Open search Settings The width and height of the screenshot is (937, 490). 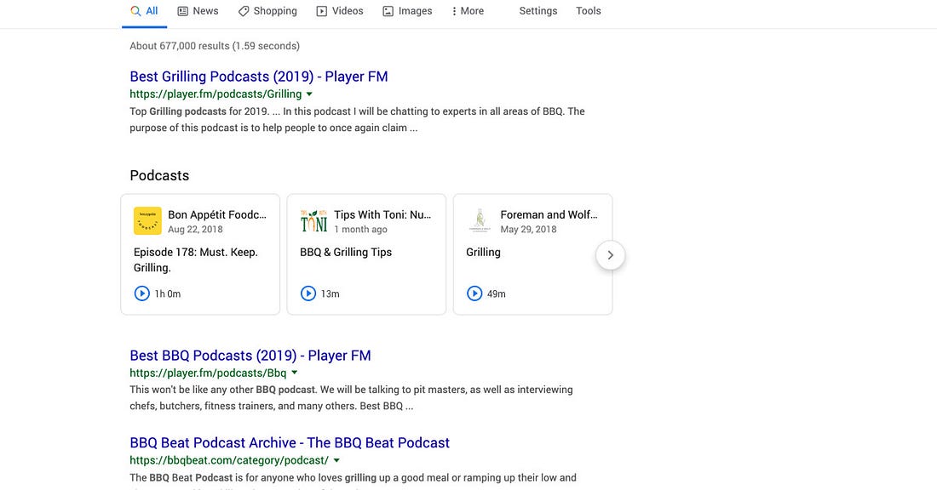click(x=537, y=11)
